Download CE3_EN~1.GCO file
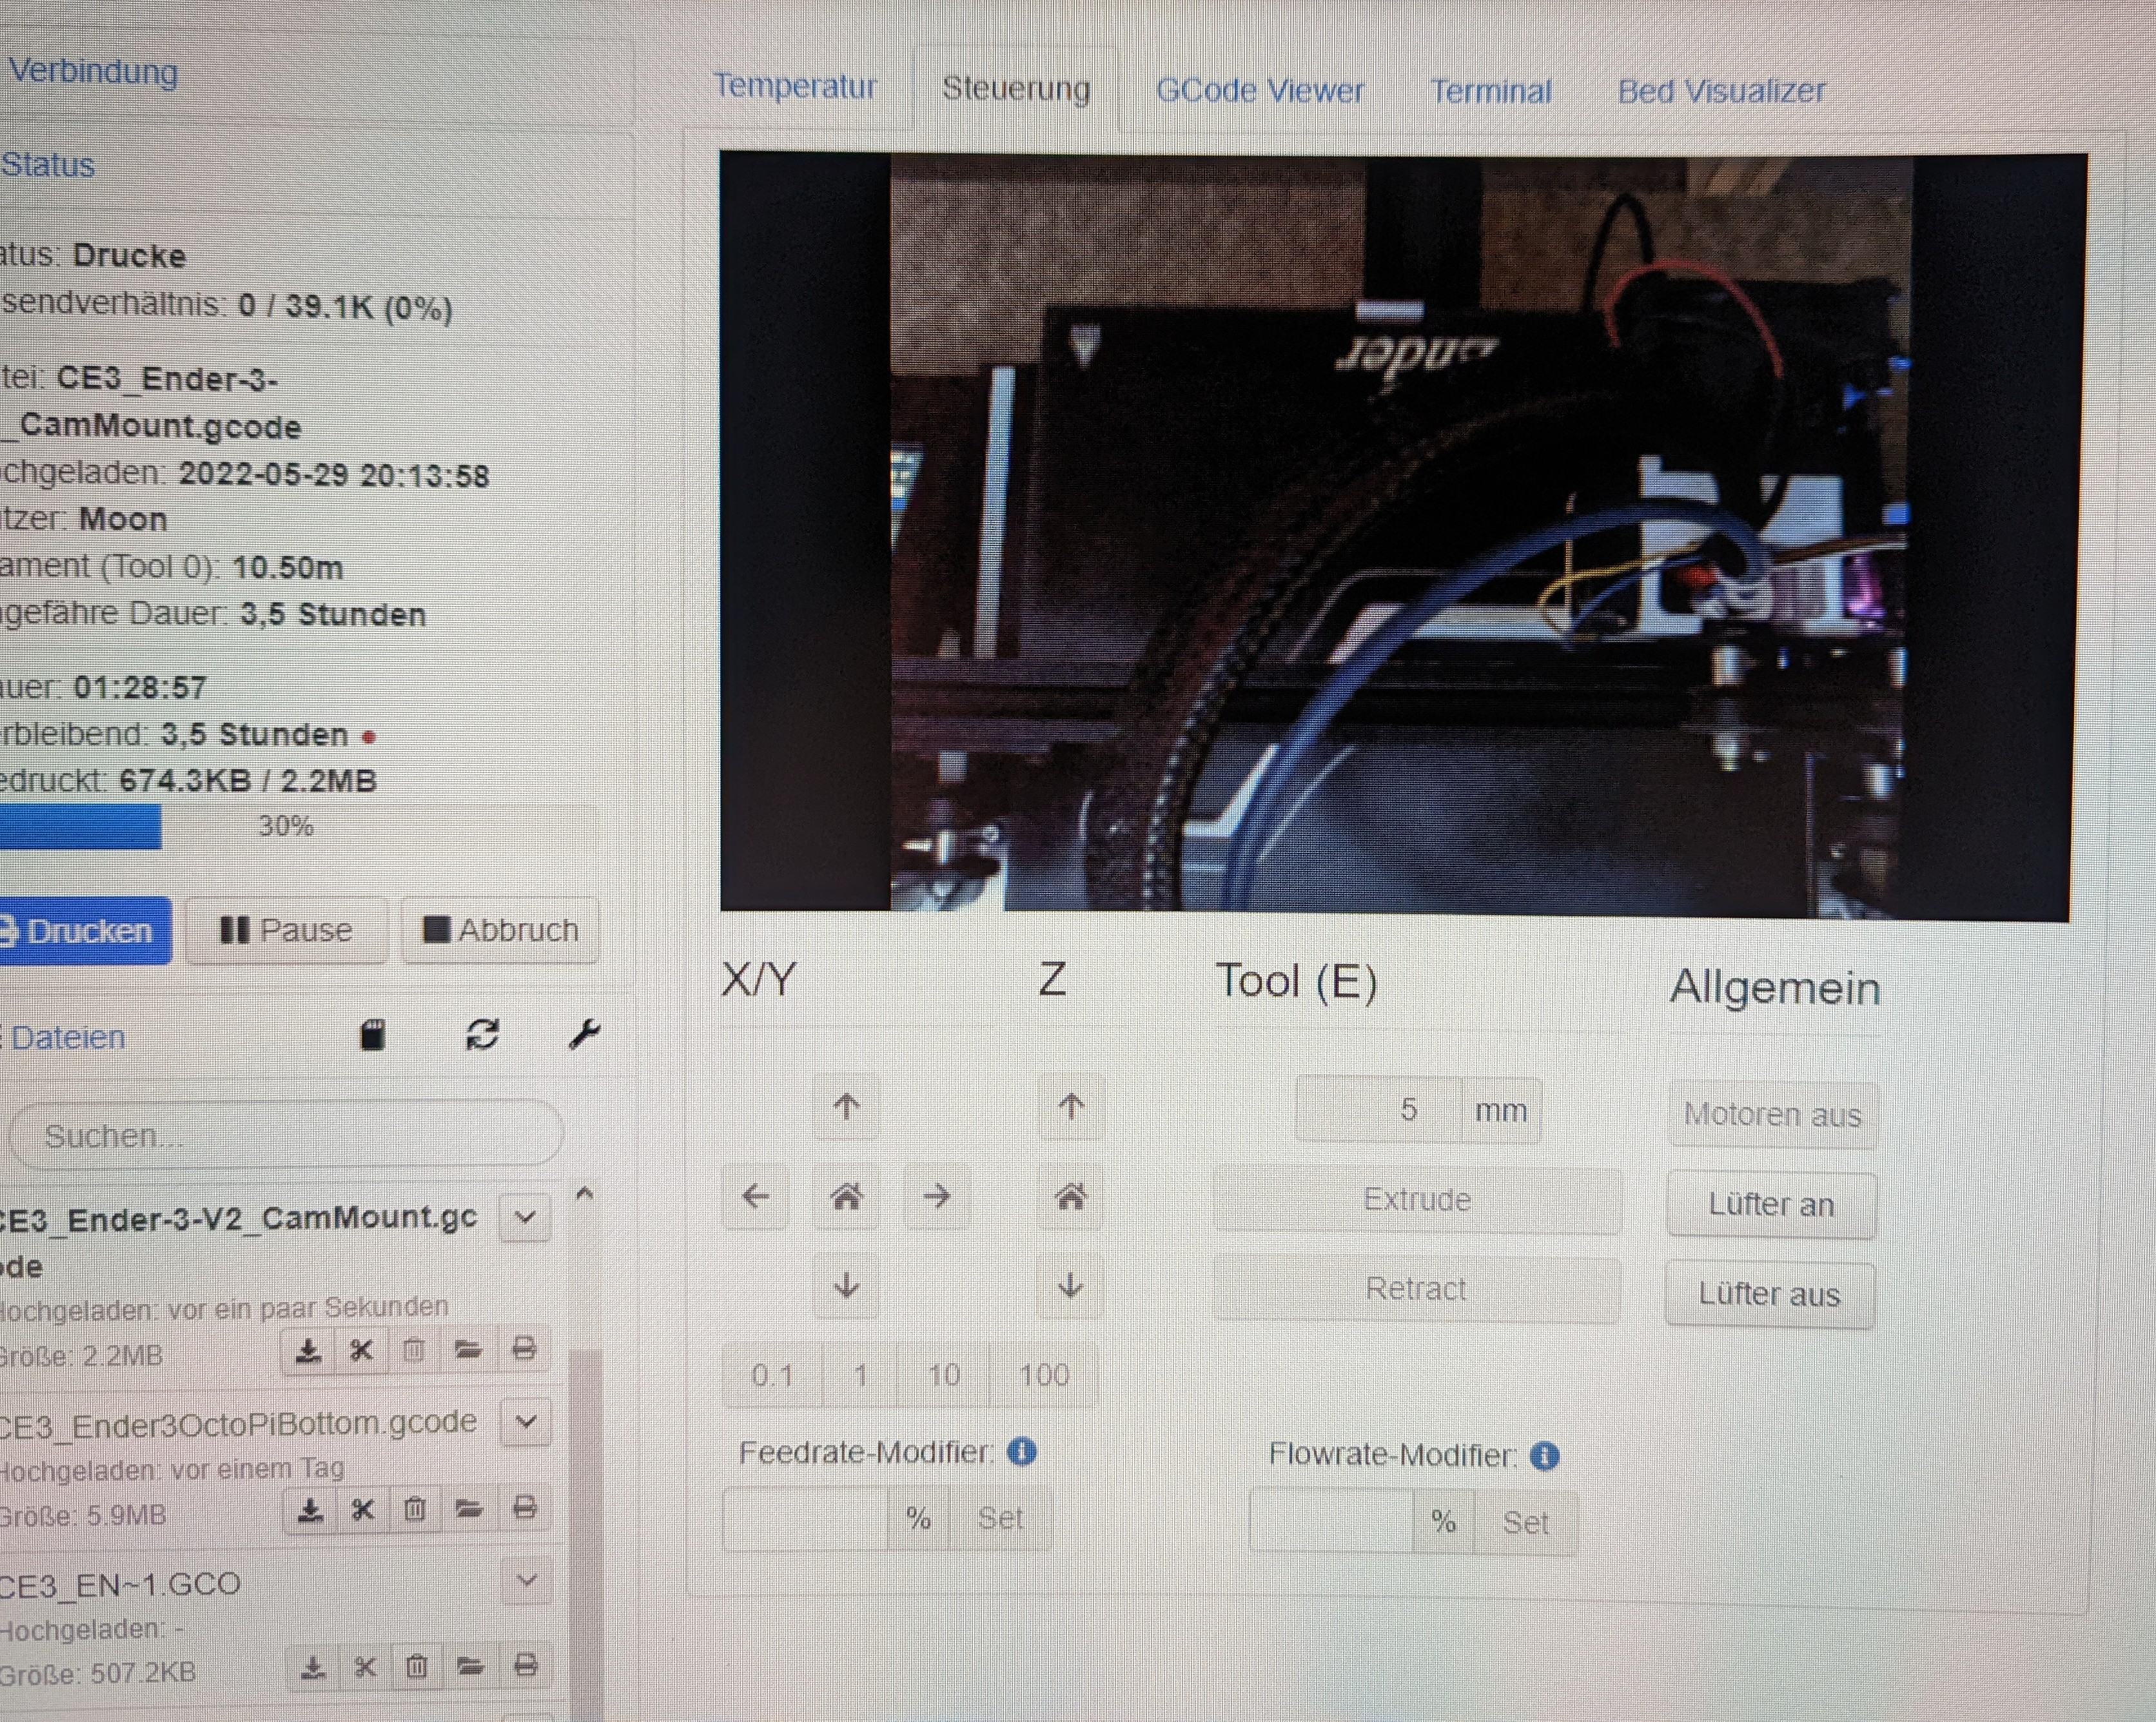The height and width of the screenshot is (1722, 2156). tap(313, 1667)
